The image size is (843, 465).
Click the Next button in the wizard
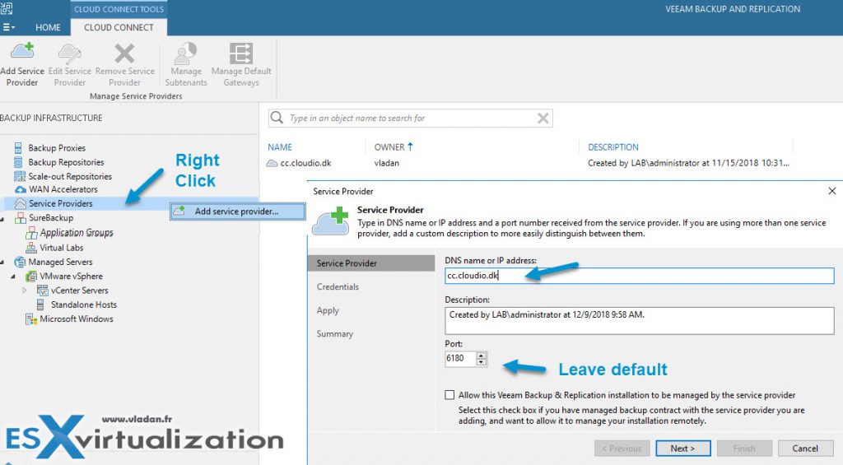click(x=682, y=449)
